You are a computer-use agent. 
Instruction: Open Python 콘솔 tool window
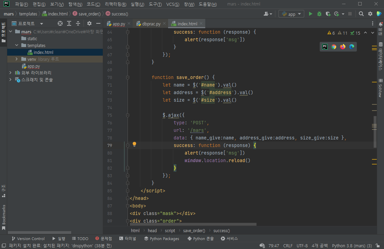coord(200,238)
